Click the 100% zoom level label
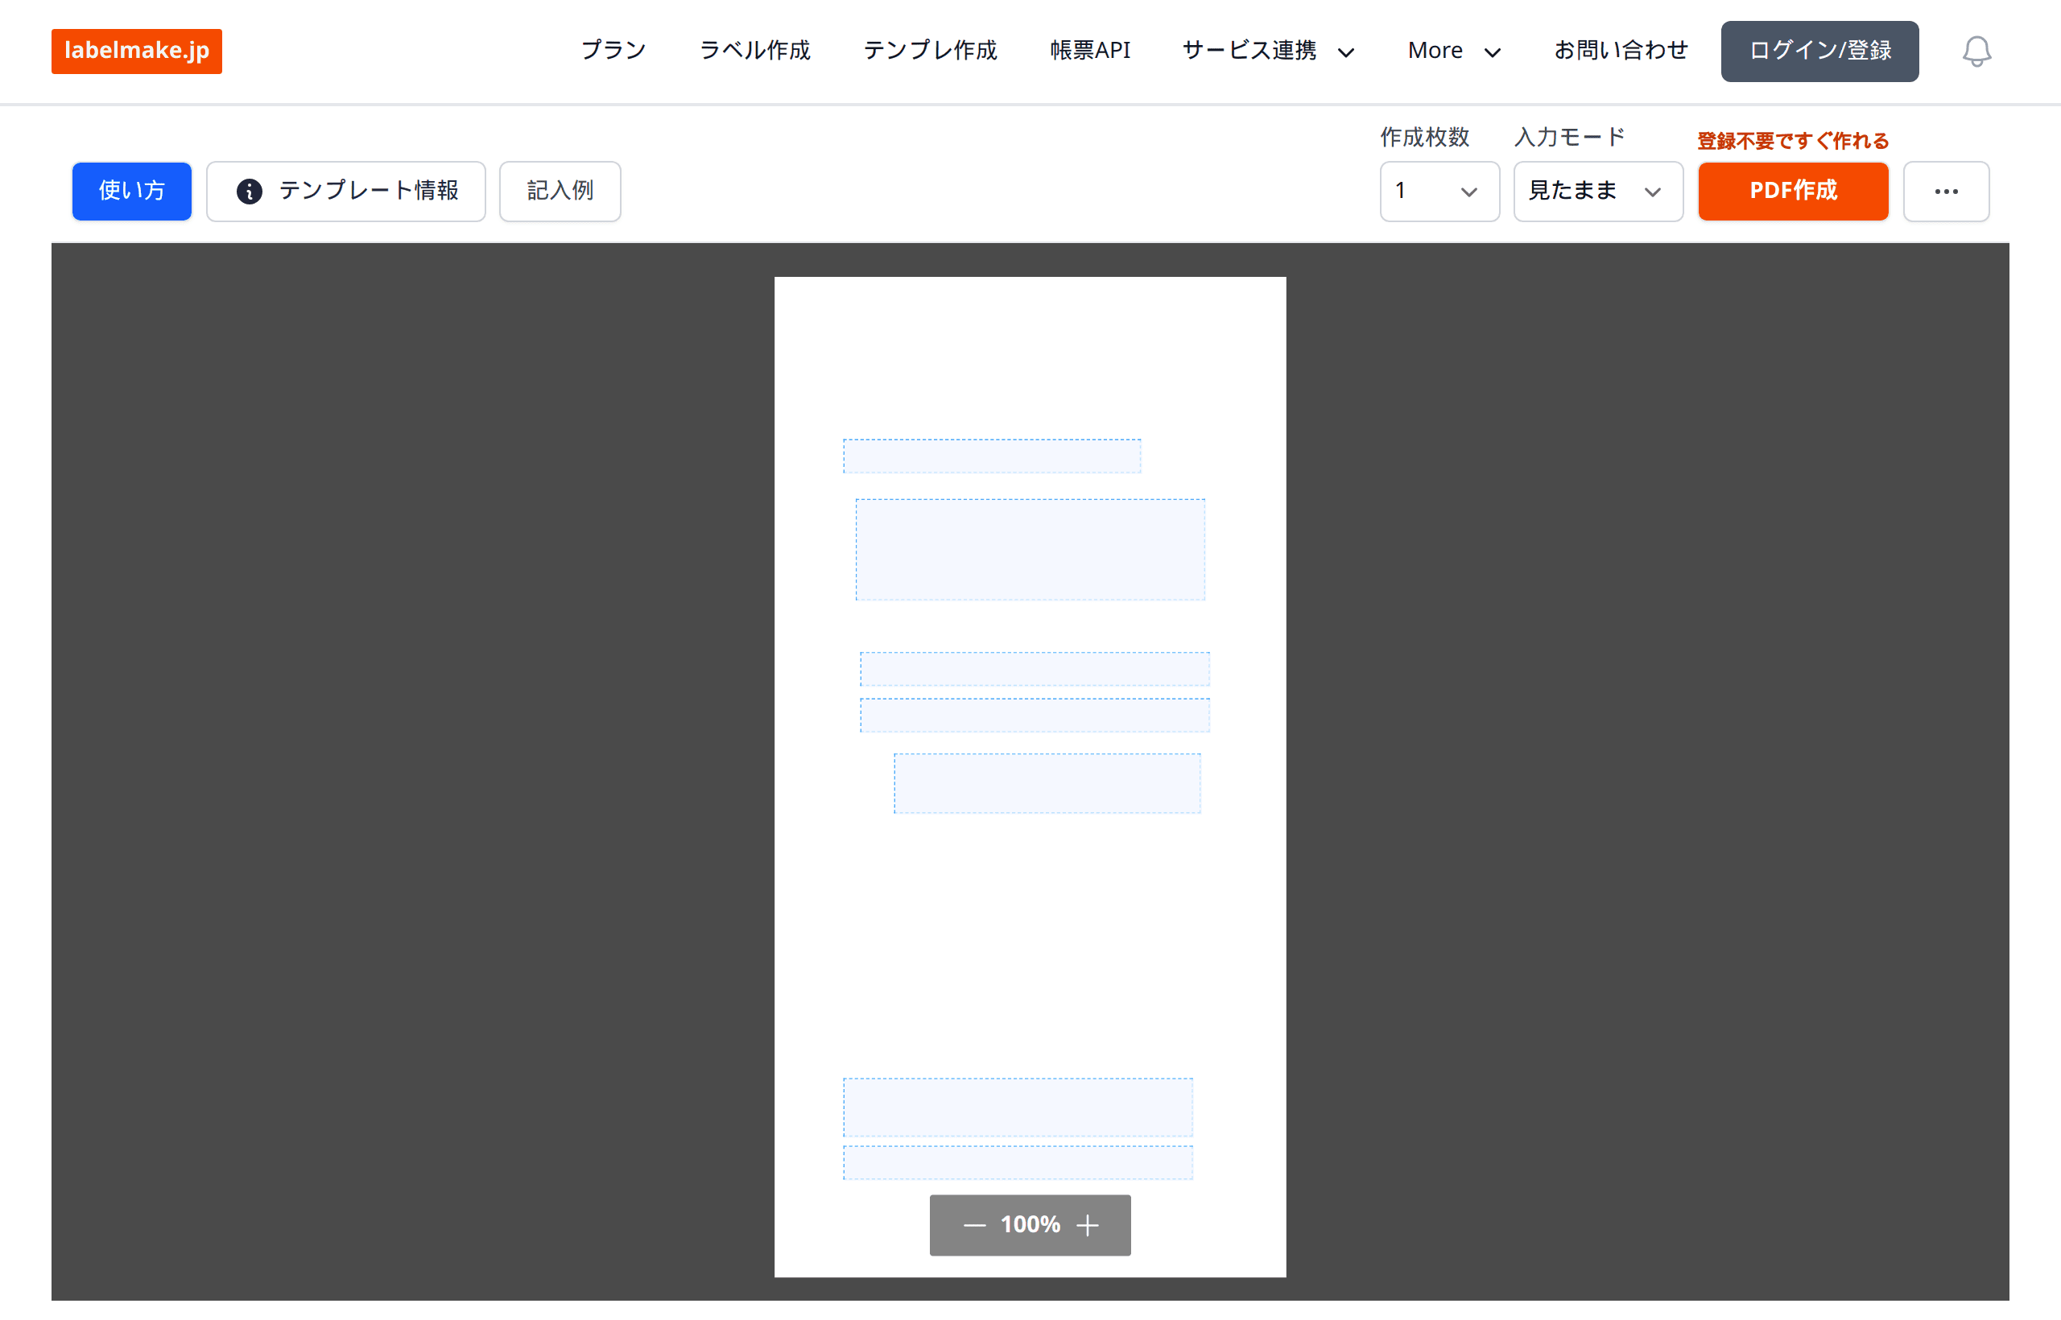The height and width of the screenshot is (1320, 2061). coord(1030,1225)
